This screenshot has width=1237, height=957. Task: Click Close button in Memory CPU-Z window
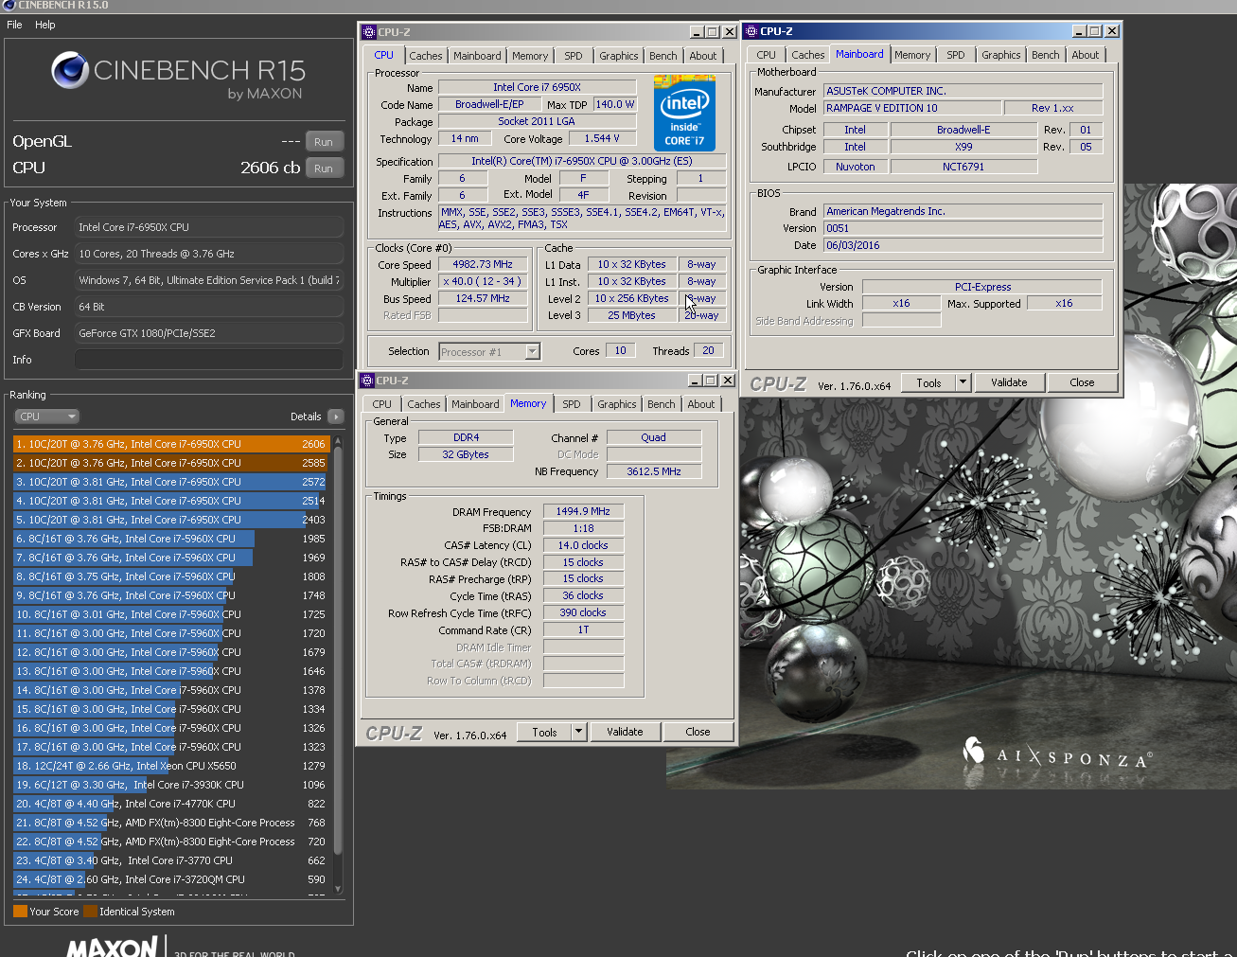coord(698,732)
